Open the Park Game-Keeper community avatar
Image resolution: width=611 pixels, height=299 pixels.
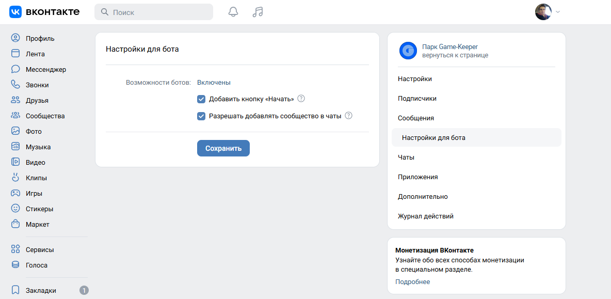(408, 51)
